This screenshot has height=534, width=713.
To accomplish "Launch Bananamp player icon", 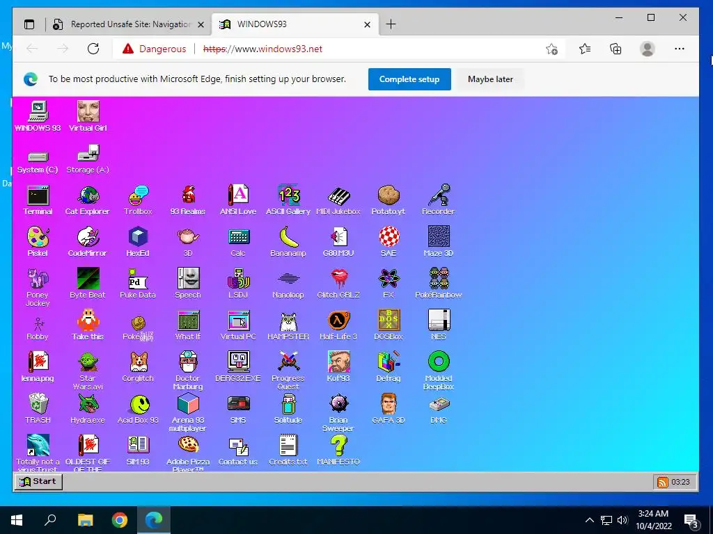I will pos(288,241).
